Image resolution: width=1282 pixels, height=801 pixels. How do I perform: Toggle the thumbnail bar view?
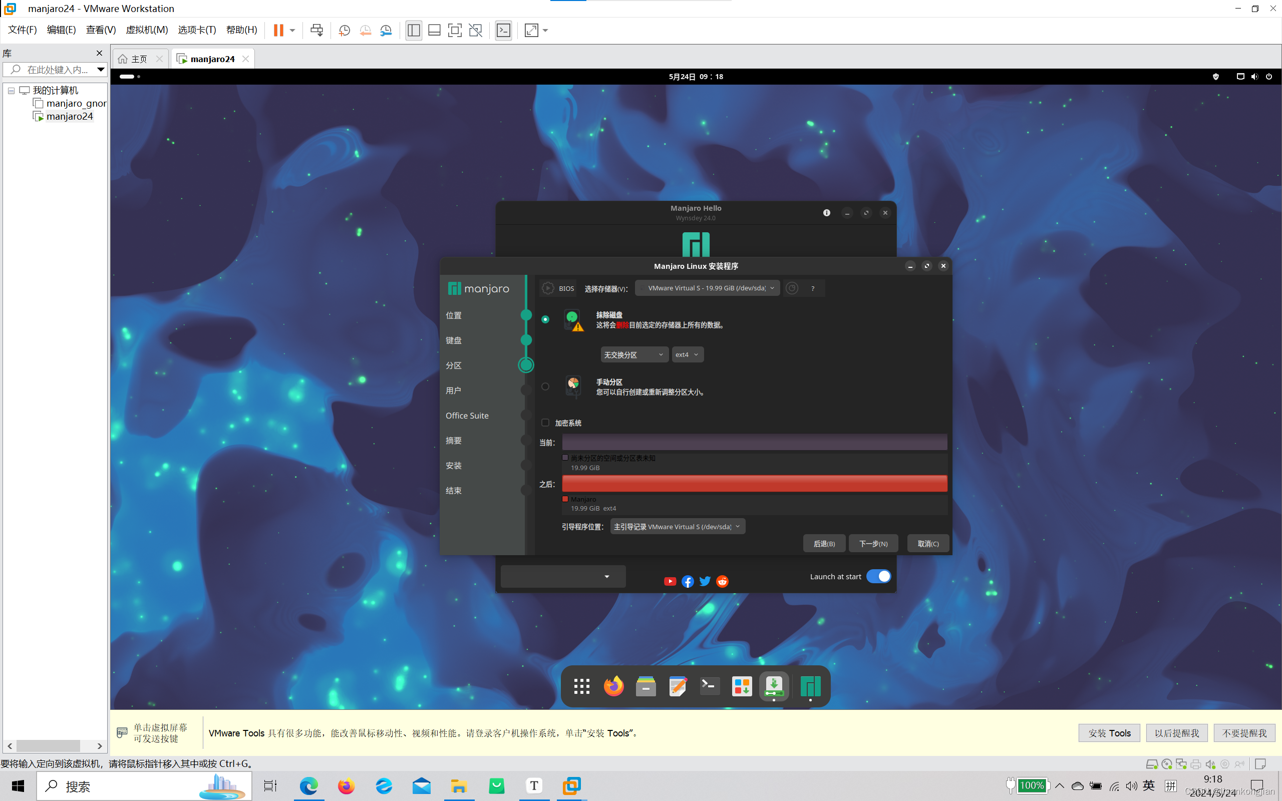coord(434,30)
